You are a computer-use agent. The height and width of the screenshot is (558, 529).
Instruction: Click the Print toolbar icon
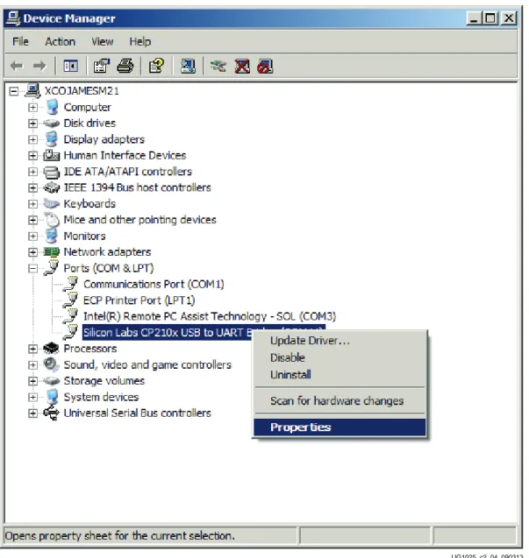tap(125, 66)
